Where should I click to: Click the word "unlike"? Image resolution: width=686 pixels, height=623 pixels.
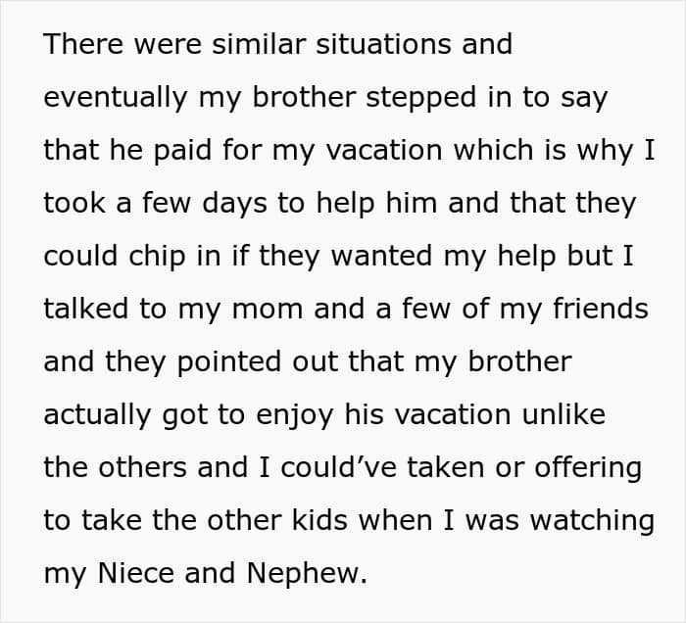563,414
